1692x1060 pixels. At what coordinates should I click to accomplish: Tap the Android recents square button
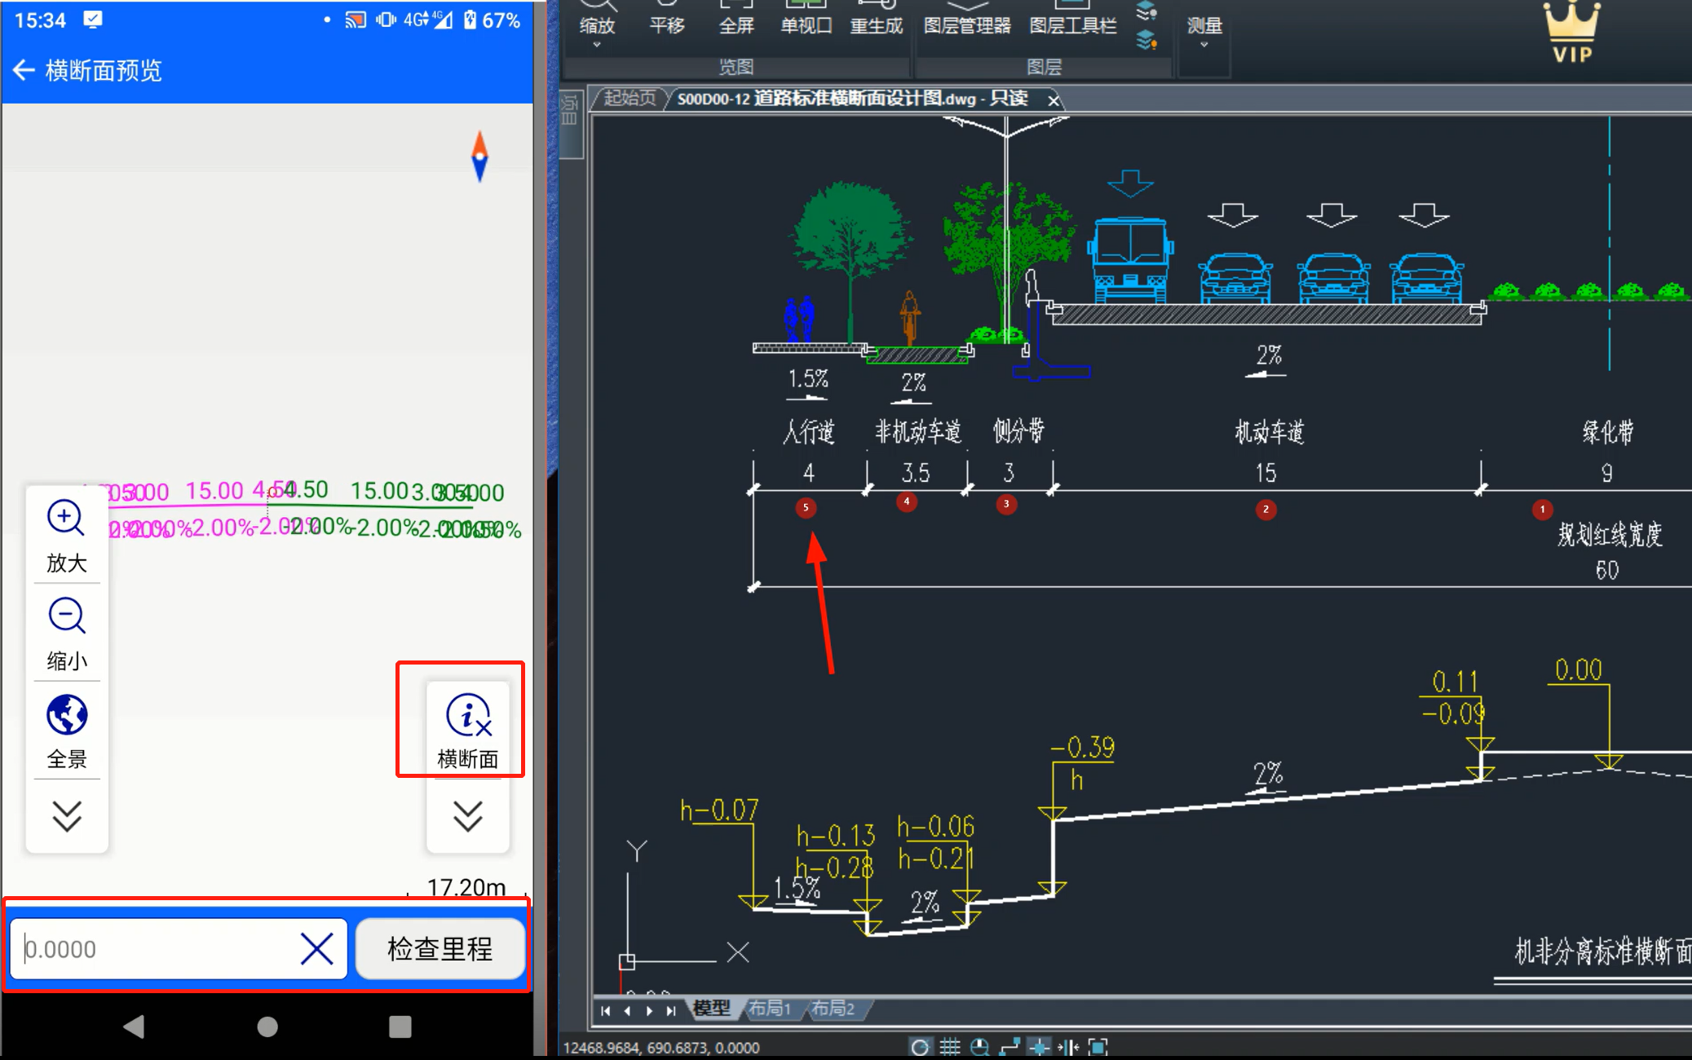pos(400,1026)
